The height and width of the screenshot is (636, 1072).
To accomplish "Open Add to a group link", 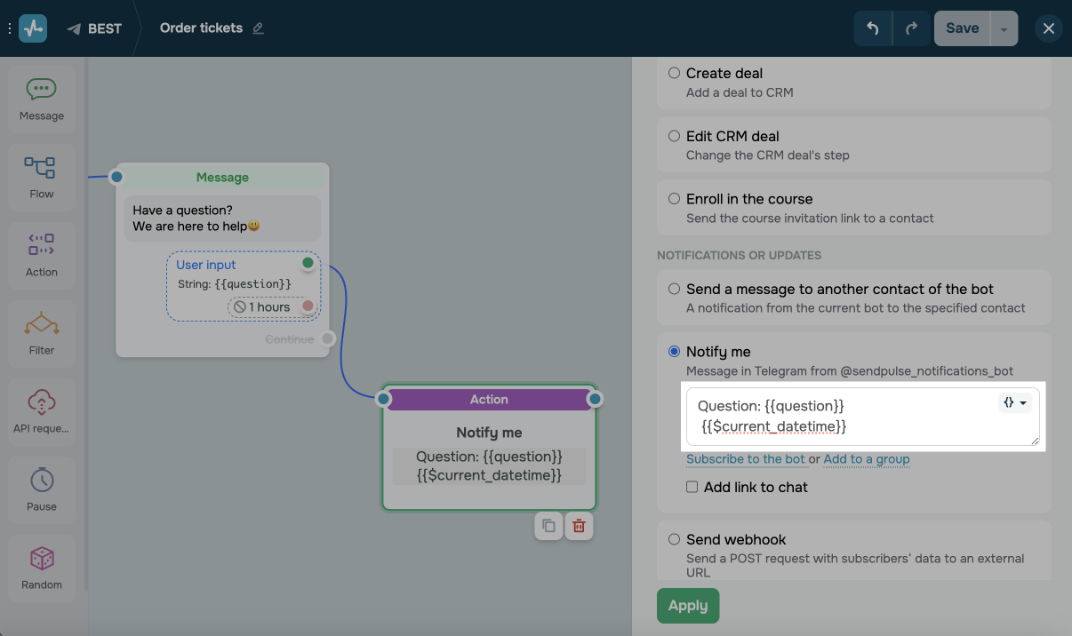I will pyautogui.click(x=867, y=459).
